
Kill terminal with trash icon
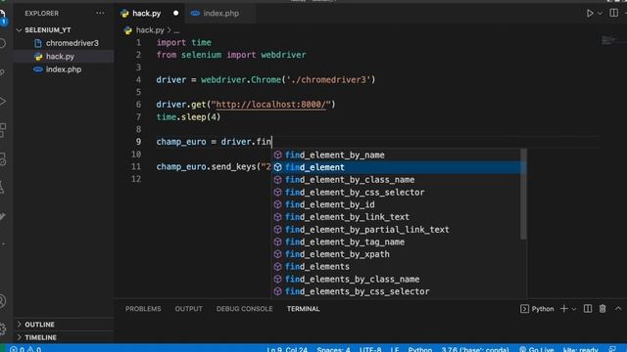pyautogui.click(x=603, y=309)
